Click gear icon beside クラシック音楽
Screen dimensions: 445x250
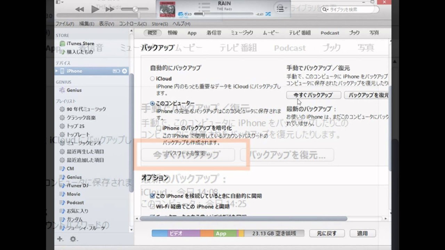pos(62,117)
